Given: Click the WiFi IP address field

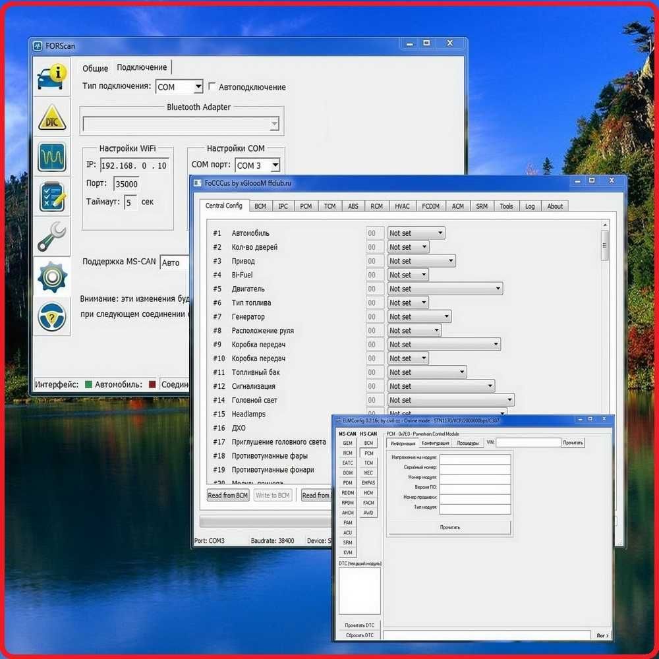Looking at the screenshot, I should [x=134, y=165].
